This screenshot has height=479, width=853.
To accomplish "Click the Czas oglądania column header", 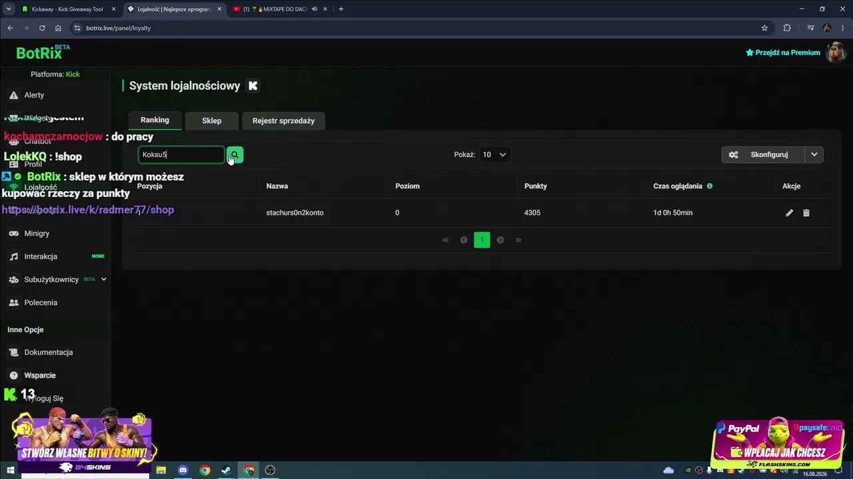I will point(678,186).
